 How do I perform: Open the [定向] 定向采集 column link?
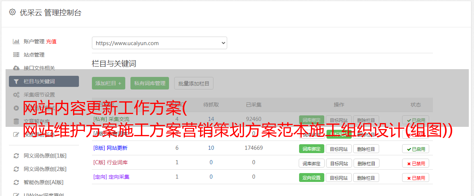click(x=111, y=177)
